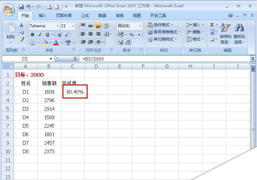Increase font size with large A
This screenshot has height=180, width=257.
60,35
